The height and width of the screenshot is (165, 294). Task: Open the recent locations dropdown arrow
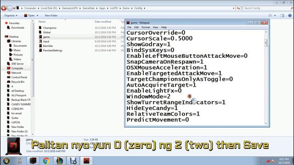point(14,8)
